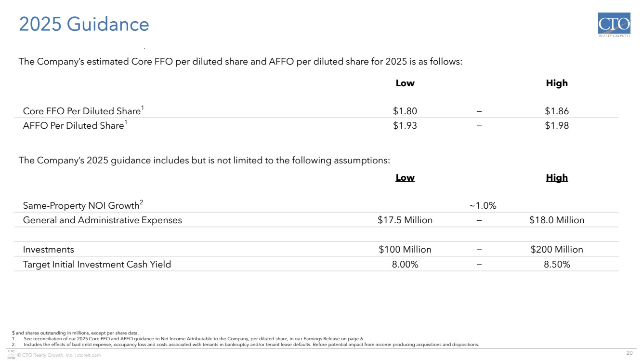Click the $200 Million investments high value
The height and width of the screenshot is (361, 642).
(x=557, y=250)
